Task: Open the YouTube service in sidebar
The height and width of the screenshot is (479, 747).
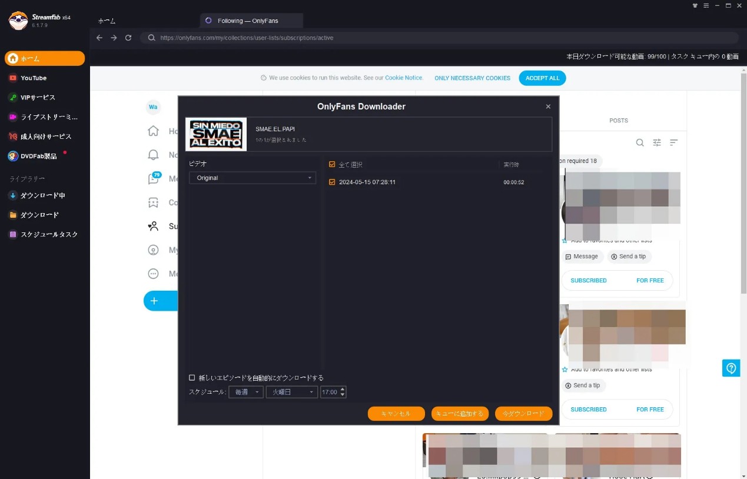Action: 33,78
